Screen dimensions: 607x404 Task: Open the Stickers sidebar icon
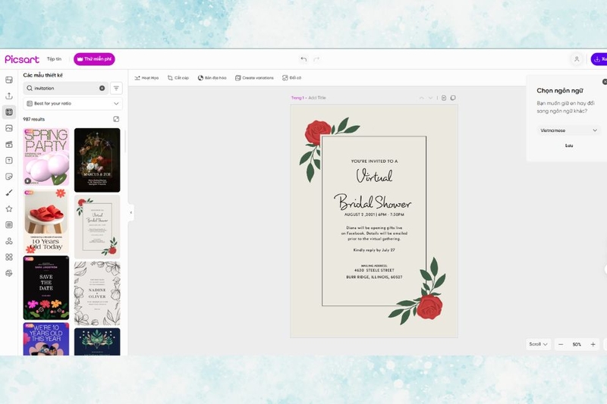[9, 177]
